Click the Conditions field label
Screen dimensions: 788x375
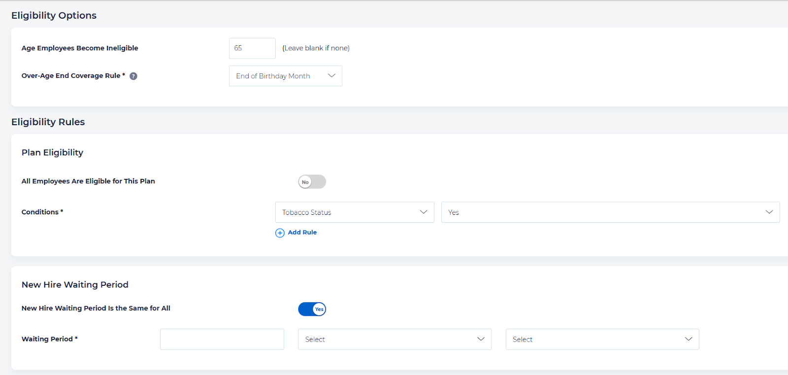[40, 212]
